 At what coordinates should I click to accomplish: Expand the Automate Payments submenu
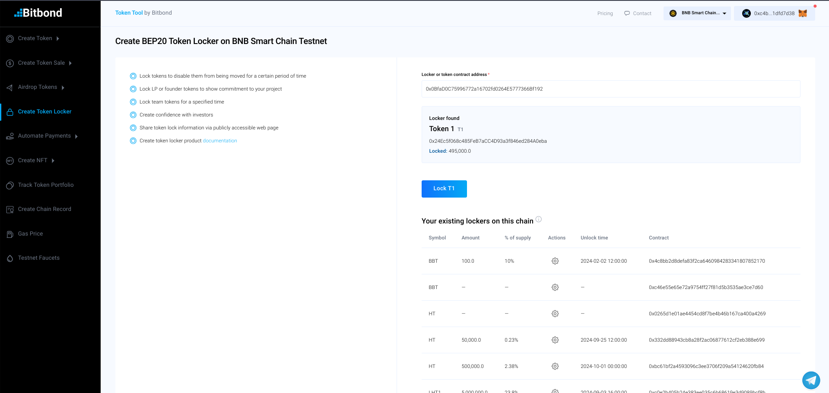click(76, 136)
